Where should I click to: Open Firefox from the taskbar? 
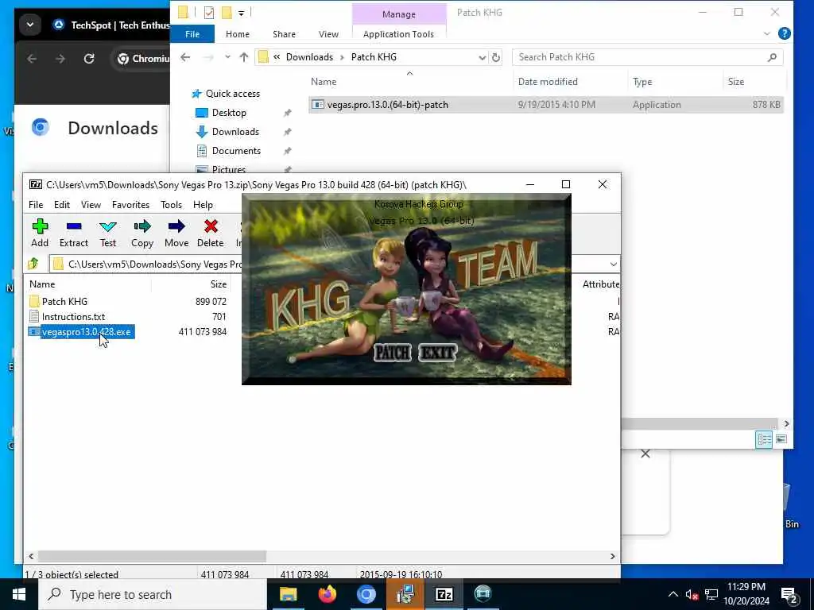[x=327, y=594]
